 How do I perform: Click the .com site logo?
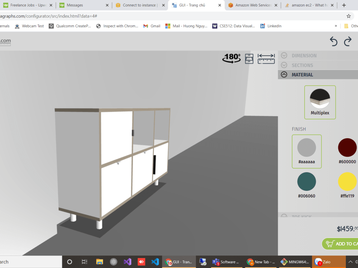coord(5,41)
